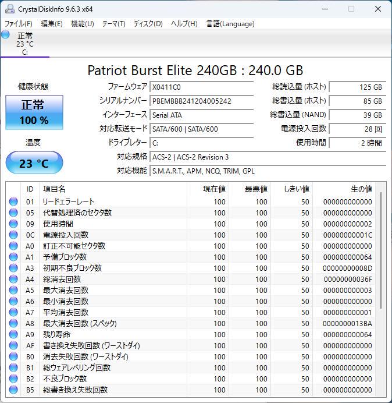
Task: Click status orb for 平均消去回数 row
Action: click(13, 312)
